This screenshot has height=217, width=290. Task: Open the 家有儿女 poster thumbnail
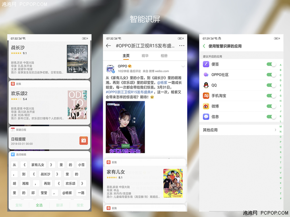coord(173,183)
